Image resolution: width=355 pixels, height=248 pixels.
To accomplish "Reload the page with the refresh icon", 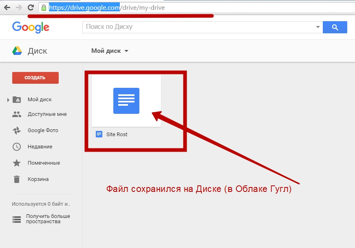I will click(x=31, y=7).
